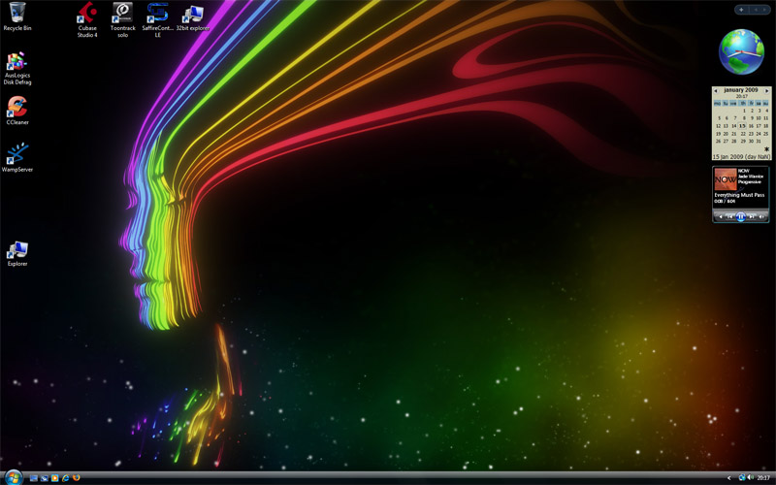Open the Recycle Bin desktop icon

pos(16,15)
